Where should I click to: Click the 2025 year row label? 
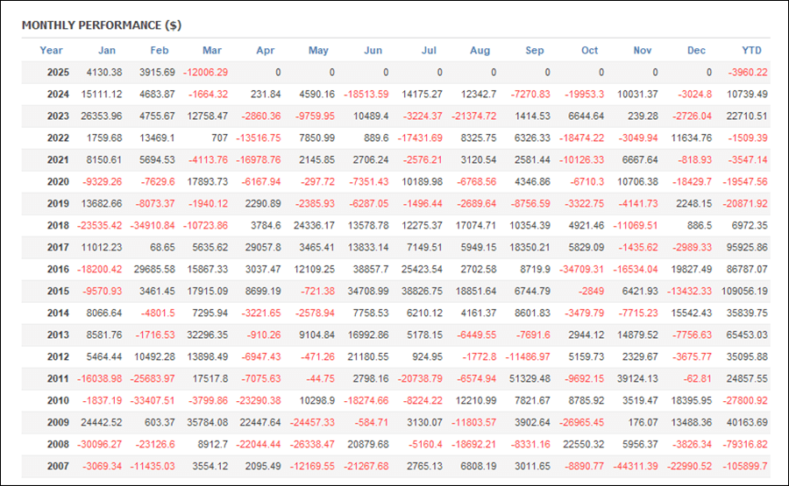[x=58, y=73]
